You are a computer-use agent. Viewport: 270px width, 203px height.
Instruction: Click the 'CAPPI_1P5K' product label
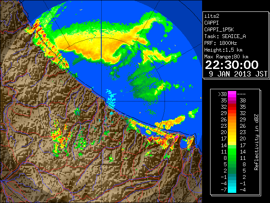(219, 30)
